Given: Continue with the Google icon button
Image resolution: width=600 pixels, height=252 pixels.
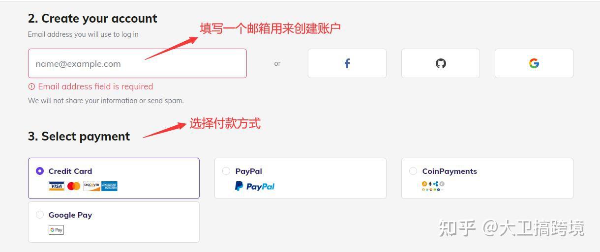Looking at the screenshot, I should point(534,63).
